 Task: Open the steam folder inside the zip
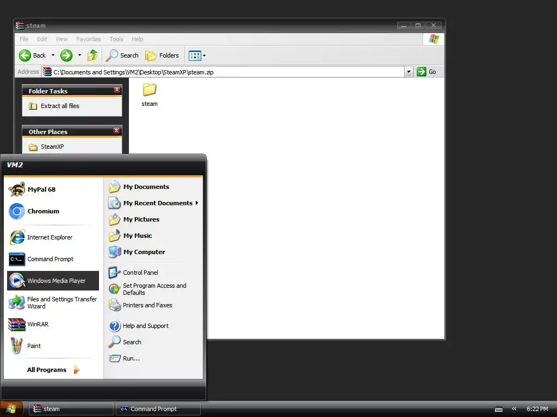coord(150,94)
